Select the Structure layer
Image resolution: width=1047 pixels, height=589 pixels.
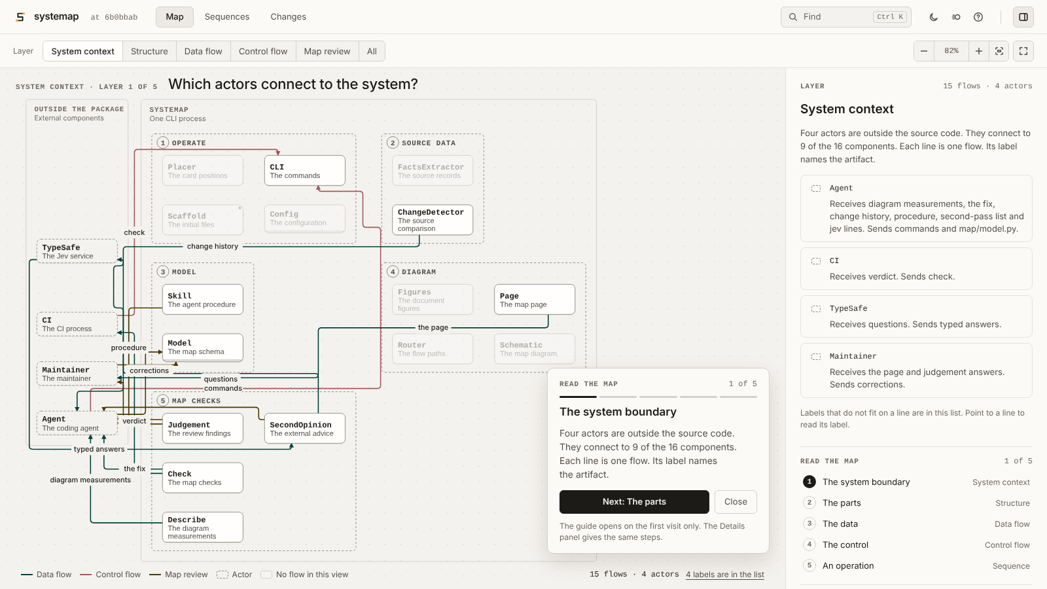click(x=149, y=51)
